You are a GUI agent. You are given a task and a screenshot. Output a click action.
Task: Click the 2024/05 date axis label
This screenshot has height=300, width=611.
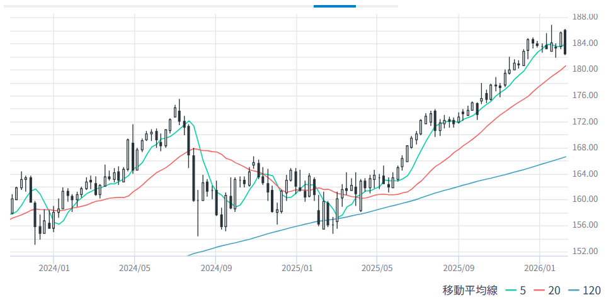click(x=135, y=267)
